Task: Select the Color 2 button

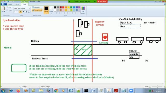Action: tap(51, 10)
